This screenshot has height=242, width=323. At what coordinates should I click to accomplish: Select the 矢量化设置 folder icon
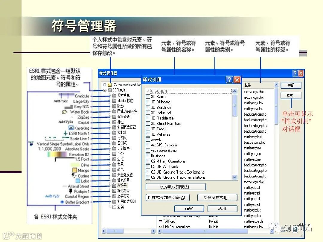click(x=114, y=175)
